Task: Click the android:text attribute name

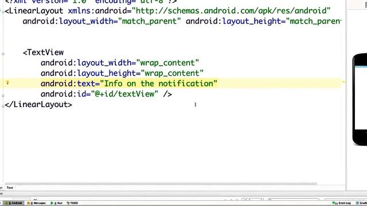Action: click(x=68, y=84)
